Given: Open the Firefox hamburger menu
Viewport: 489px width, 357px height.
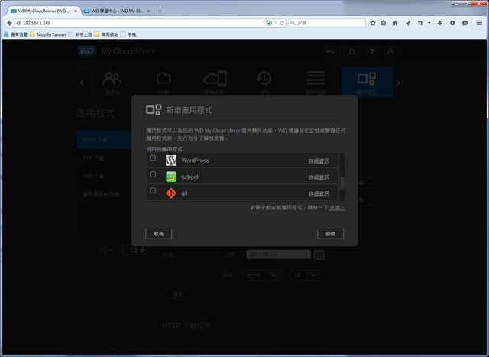Looking at the screenshot, I should tap(479, 23).
